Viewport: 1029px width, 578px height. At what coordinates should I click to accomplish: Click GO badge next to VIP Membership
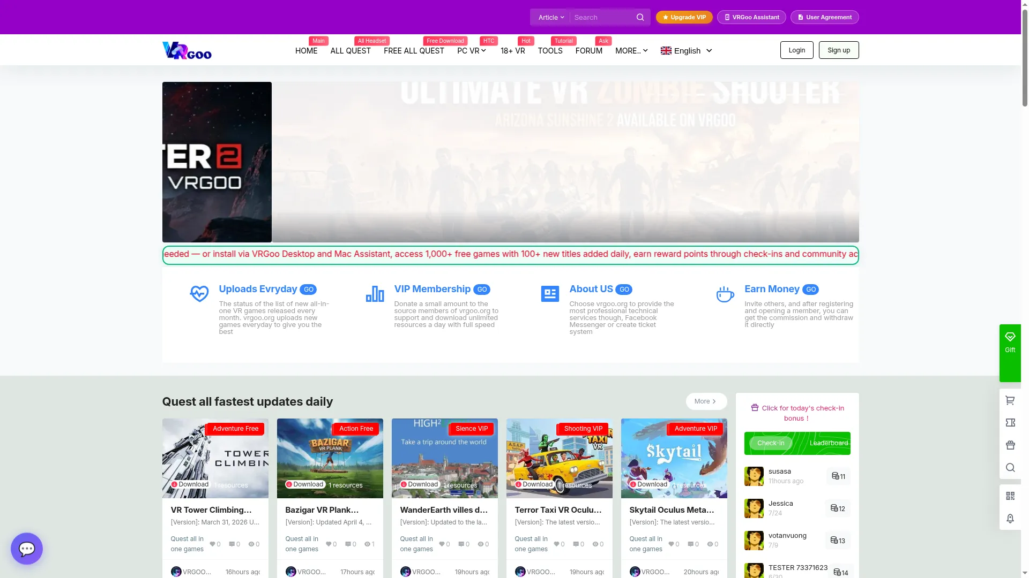tap(482, 290)
